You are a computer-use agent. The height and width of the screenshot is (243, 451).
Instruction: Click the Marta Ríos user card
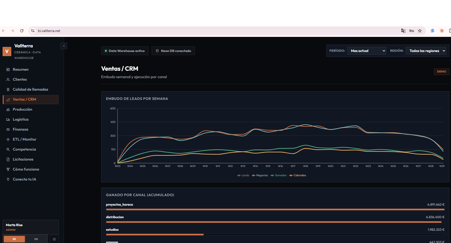coord(30,227)
